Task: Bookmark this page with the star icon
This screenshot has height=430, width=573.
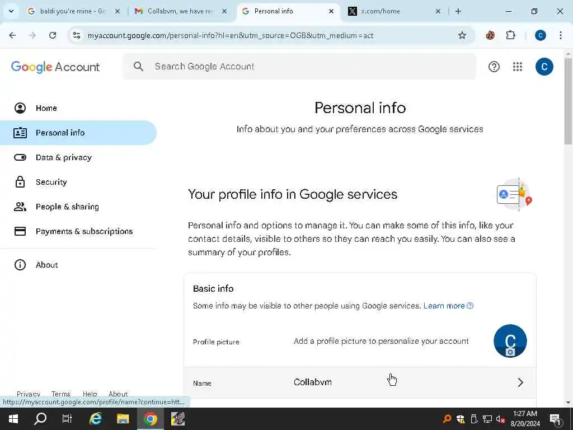Action: pyautogui.click(x=462, y=35)
